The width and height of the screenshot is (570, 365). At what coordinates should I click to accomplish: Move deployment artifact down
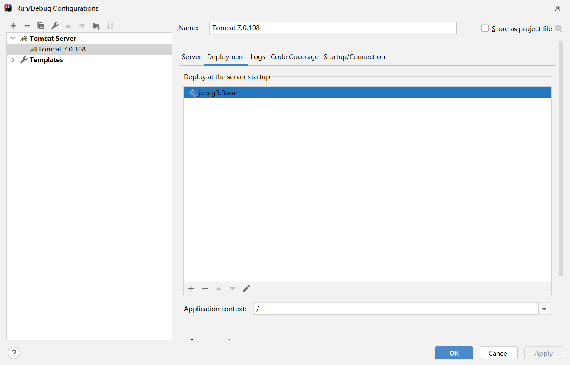(x=233, y=289)
